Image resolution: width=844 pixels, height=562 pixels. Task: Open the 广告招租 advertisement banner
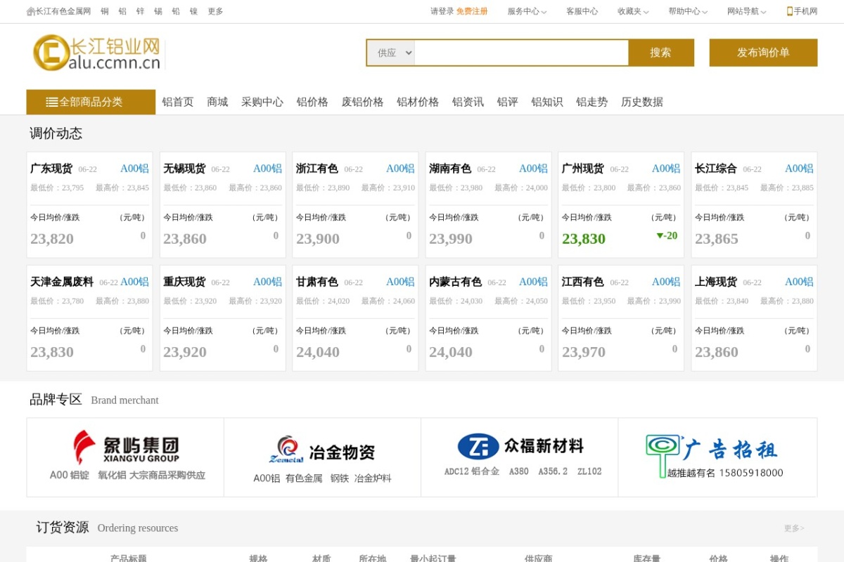(x=717, y=457)
